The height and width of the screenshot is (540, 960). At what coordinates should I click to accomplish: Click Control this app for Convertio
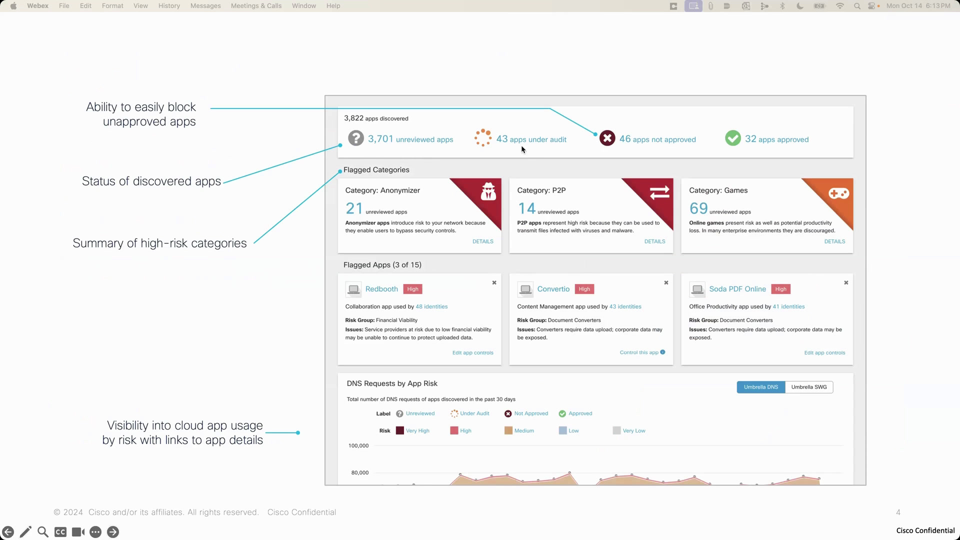click(639, 352)
